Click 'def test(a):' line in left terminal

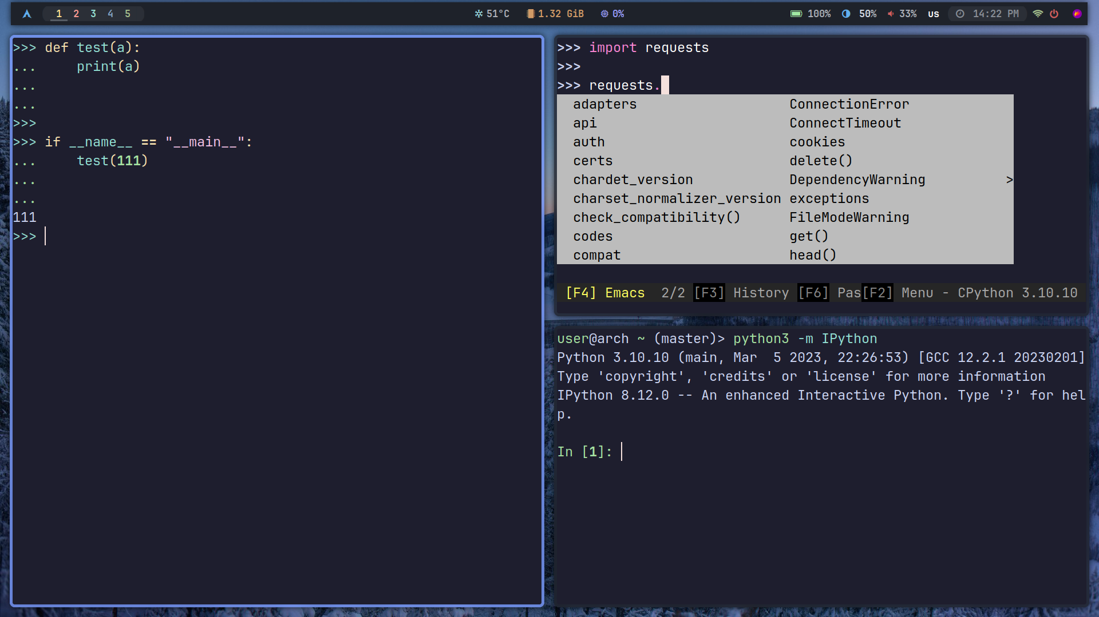pos(77,47)
